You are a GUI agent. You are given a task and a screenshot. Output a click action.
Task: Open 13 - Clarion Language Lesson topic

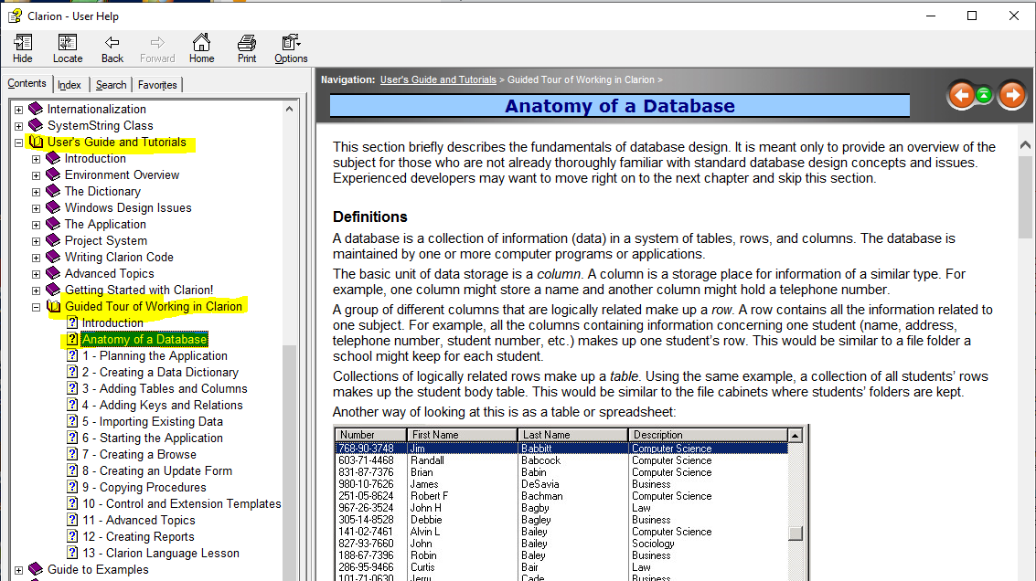[x=161, y=554]
